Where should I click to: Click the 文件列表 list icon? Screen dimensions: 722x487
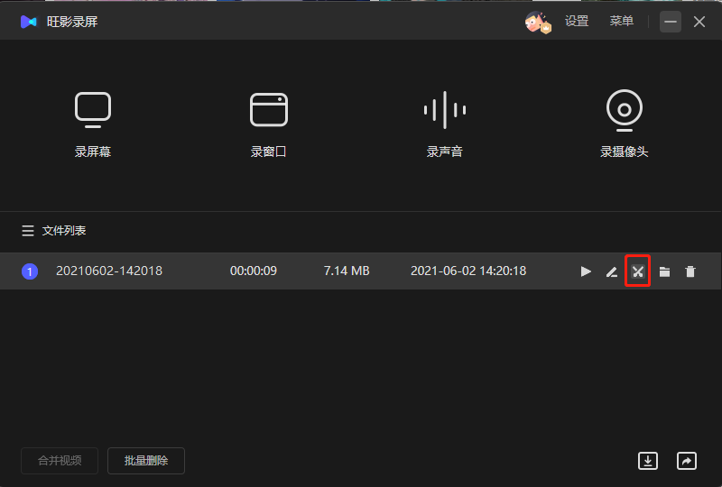tap(28, 231)
